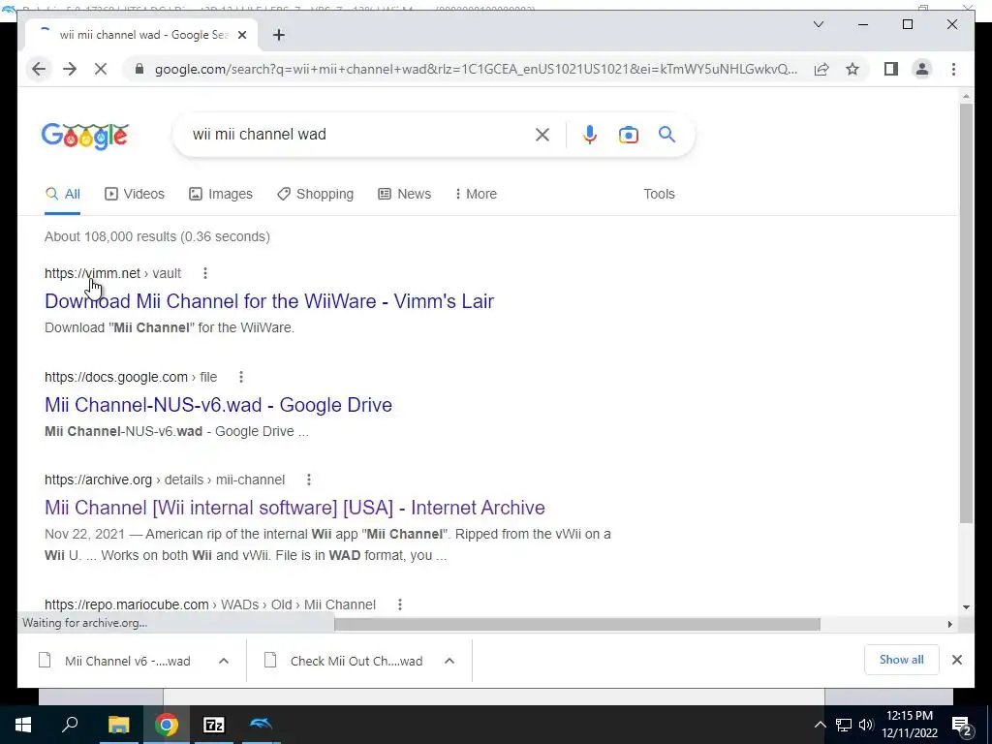Clear the search box text
The image size is (992, 744).
click(x=542, y=134)
